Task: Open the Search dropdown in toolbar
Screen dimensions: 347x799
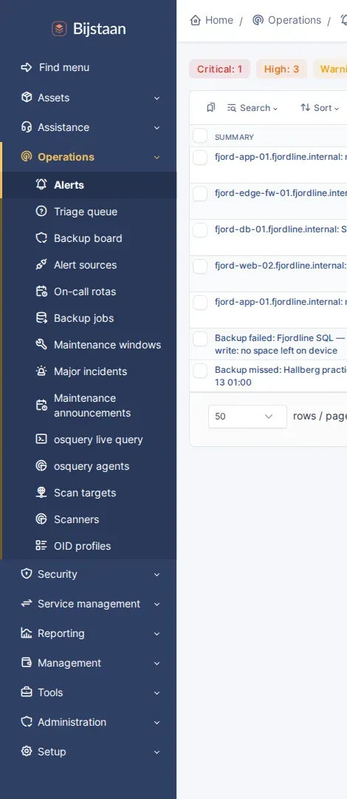Action: (253, 107)
